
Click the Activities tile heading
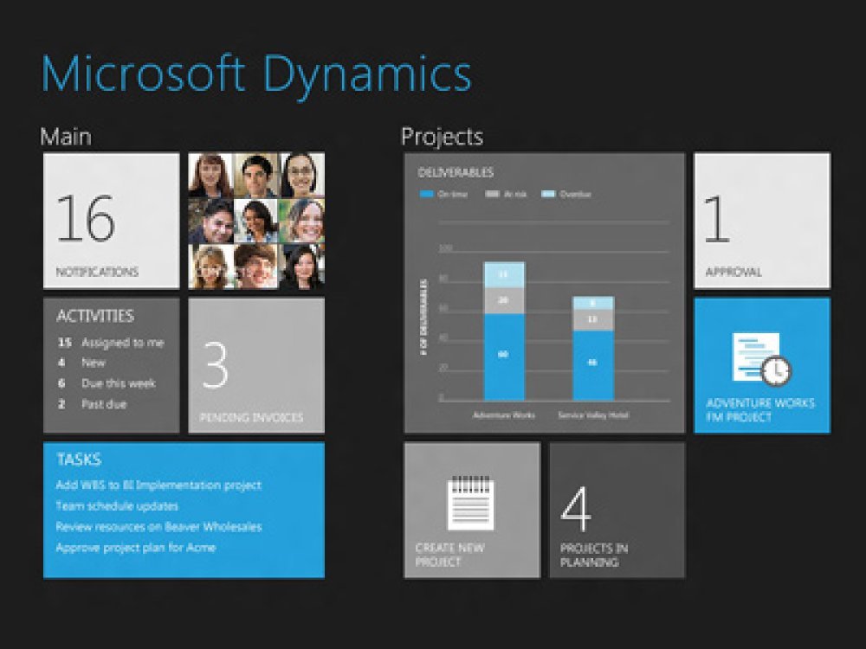pyautogui.click(x=95, y=316)
